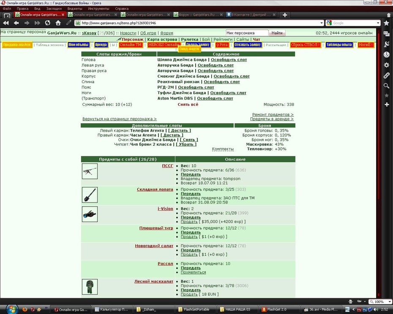Open FlashGet 2.0 taskbar button
Image resolution: width=393 pixels, height=314 pixels.
click(279, 309)
